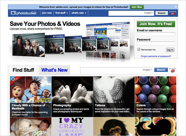
Task: Click join now in the navigation bar
Action: coord(47,13)
